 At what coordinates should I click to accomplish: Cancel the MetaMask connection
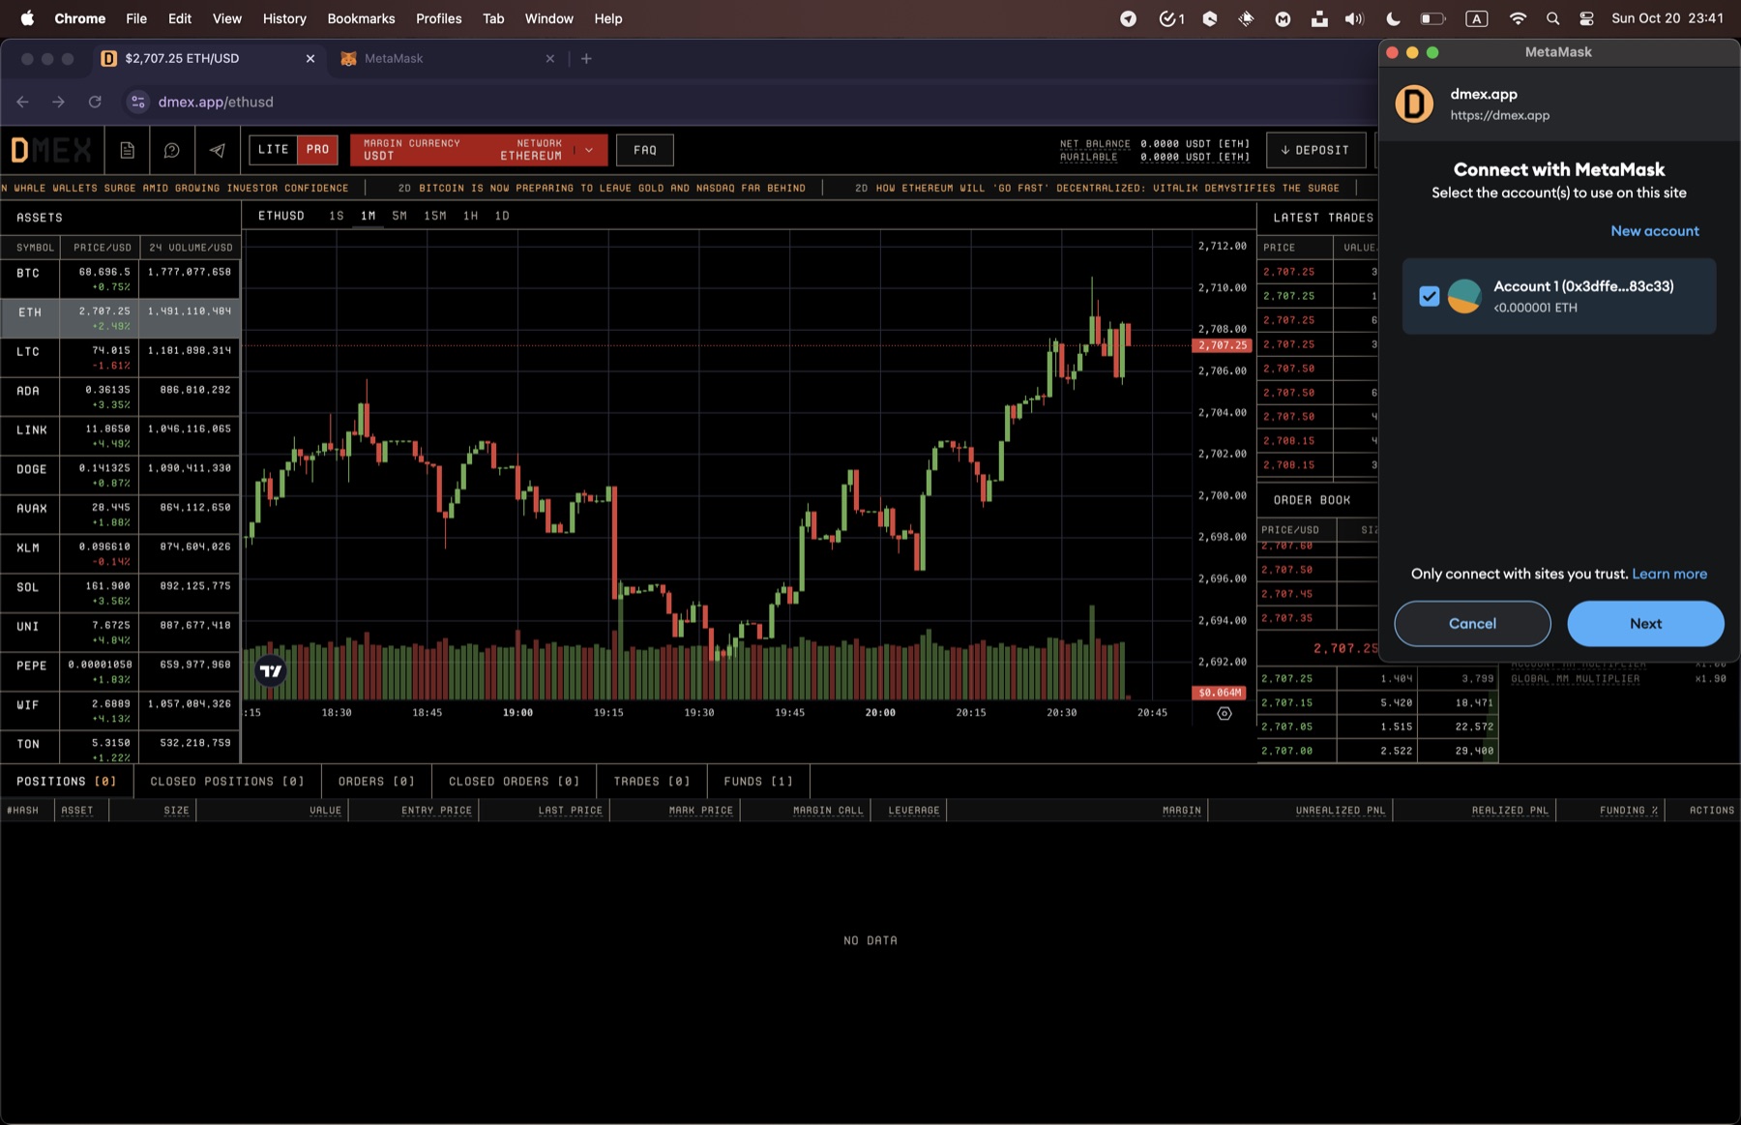click(1472, 624)
